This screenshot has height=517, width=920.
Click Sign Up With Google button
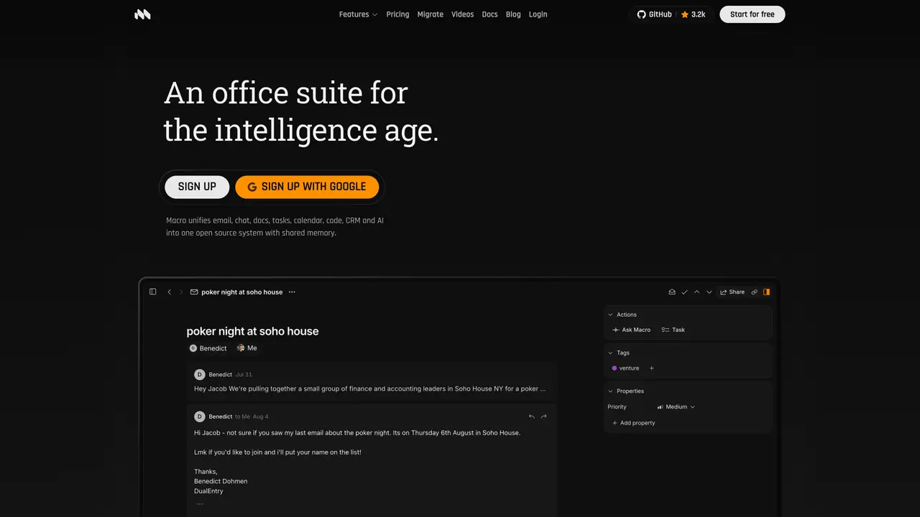pos(307,187)
